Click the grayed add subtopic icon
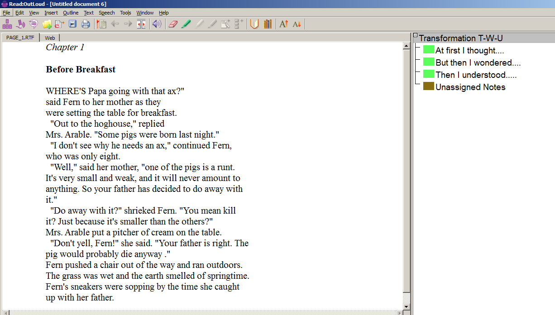Screen dimensions: 555x315 pyautogui.click(x=239, y=24)
